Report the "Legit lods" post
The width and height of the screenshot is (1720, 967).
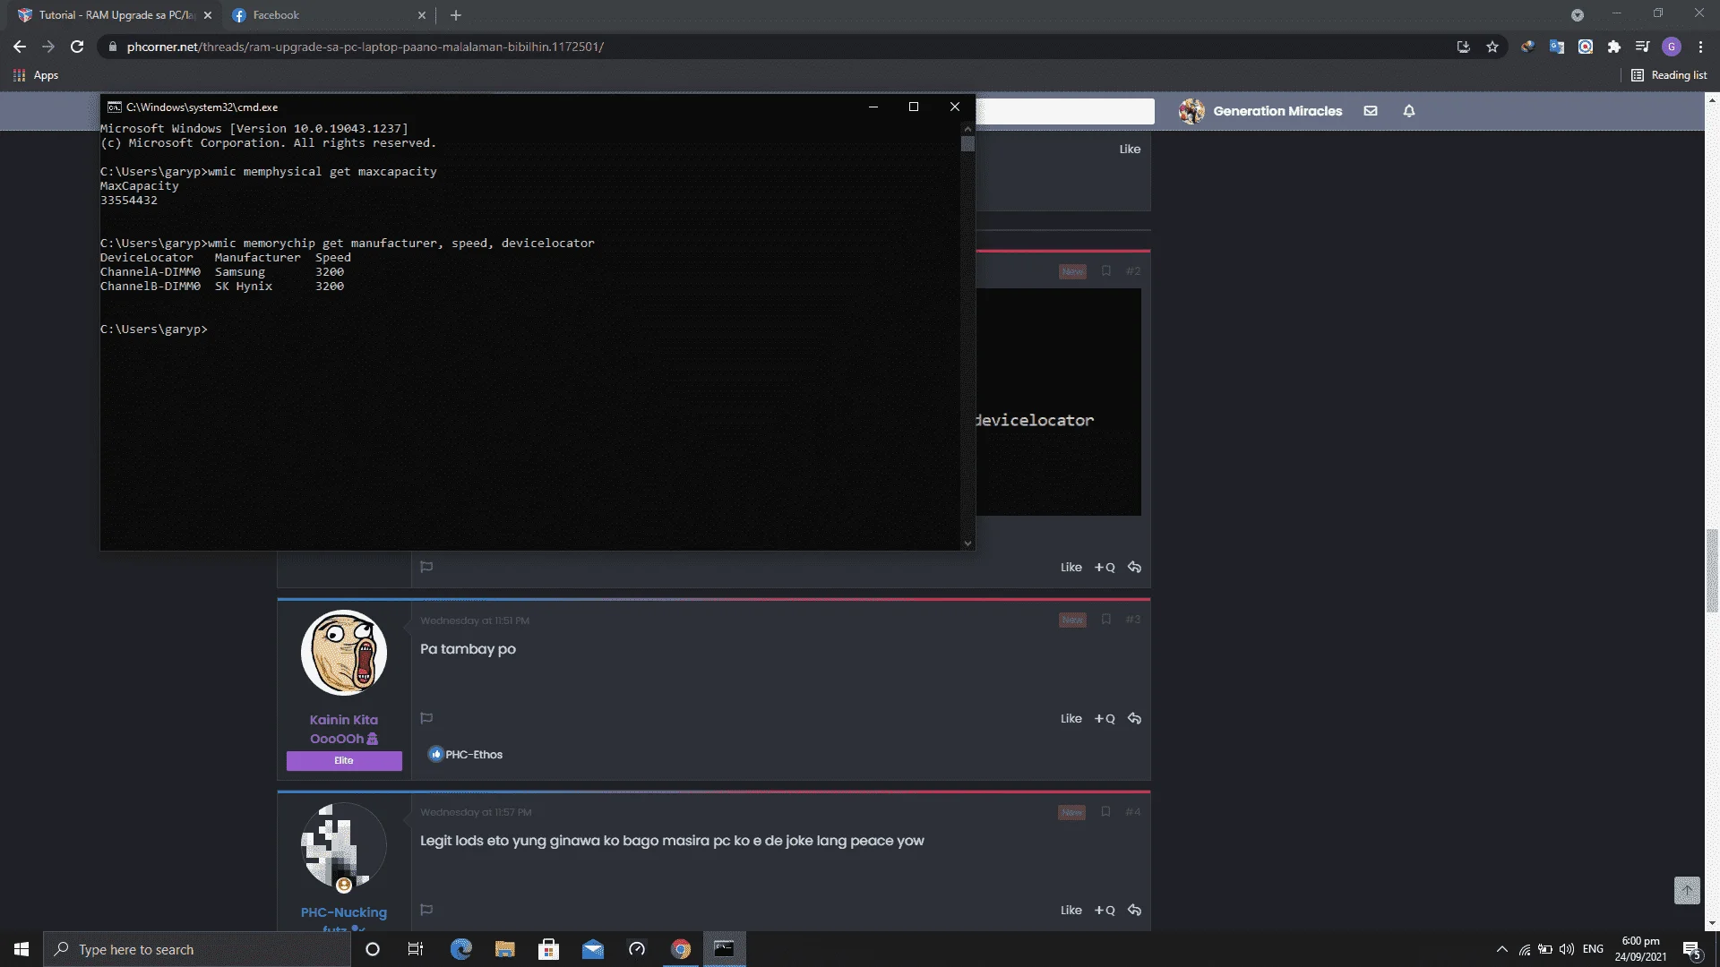coord(426,910)
